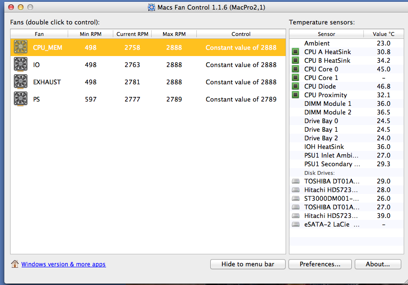Click the PS fan icon
Screen dimensions: 408x285
tap(21, 99)
